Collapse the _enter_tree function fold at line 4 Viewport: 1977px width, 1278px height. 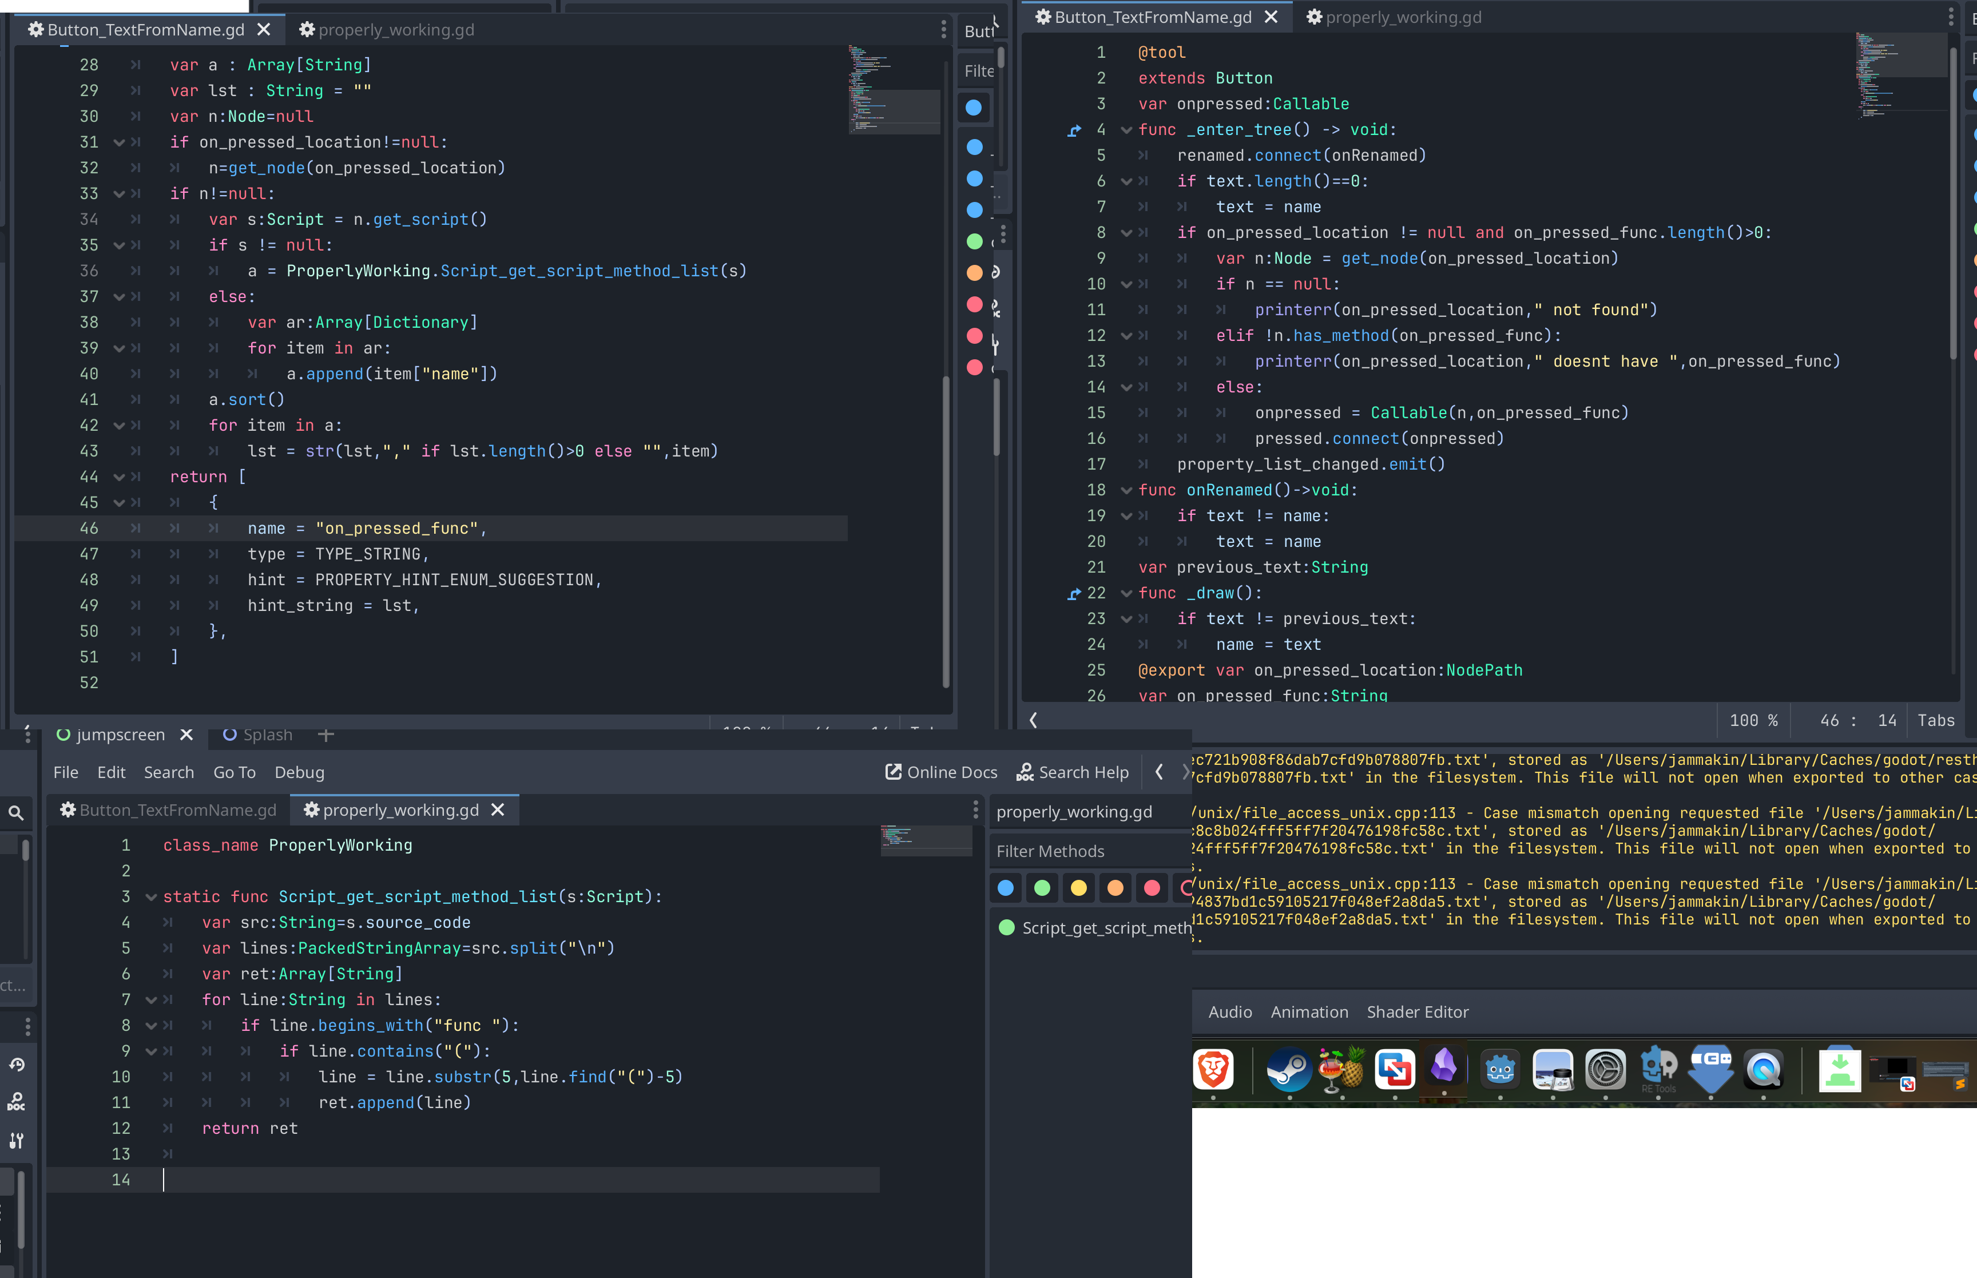click(1126, 130)
